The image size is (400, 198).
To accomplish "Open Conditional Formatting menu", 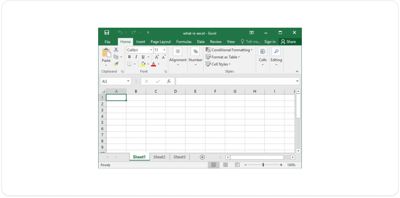I will (229, 50).
